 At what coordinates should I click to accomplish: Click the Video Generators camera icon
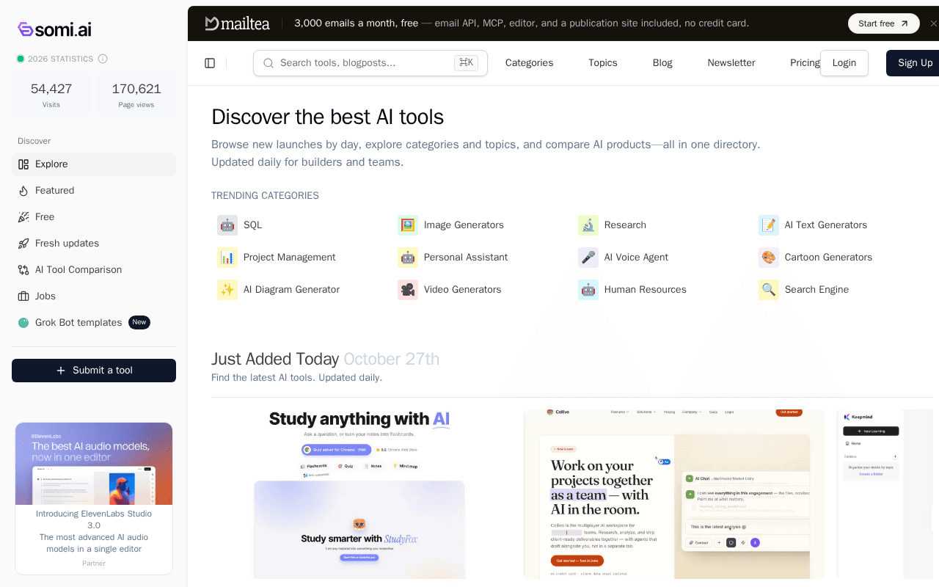click(408, 290)
